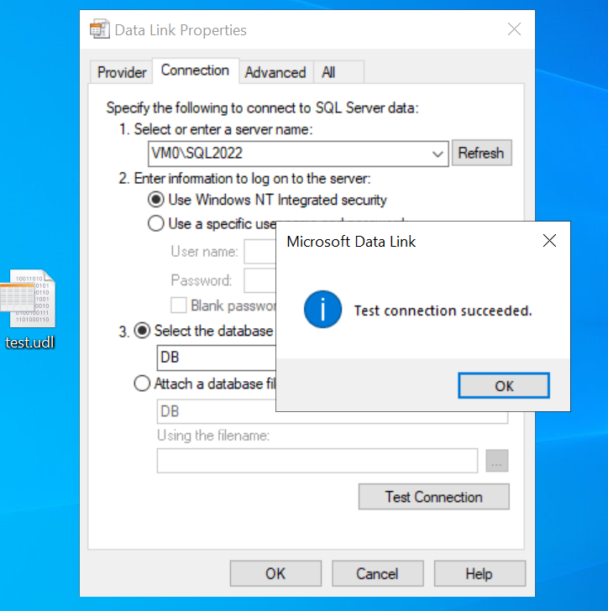Click the Data Link Properties title bar icon
Viewport: 608px width, 611px height.
coord(99,29)
